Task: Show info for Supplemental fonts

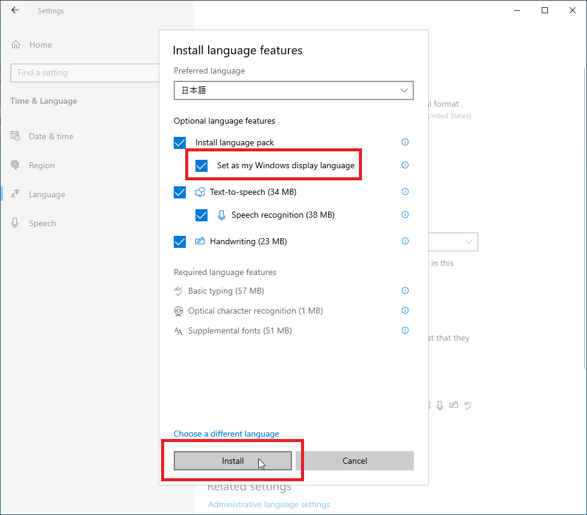Action: 405,330
